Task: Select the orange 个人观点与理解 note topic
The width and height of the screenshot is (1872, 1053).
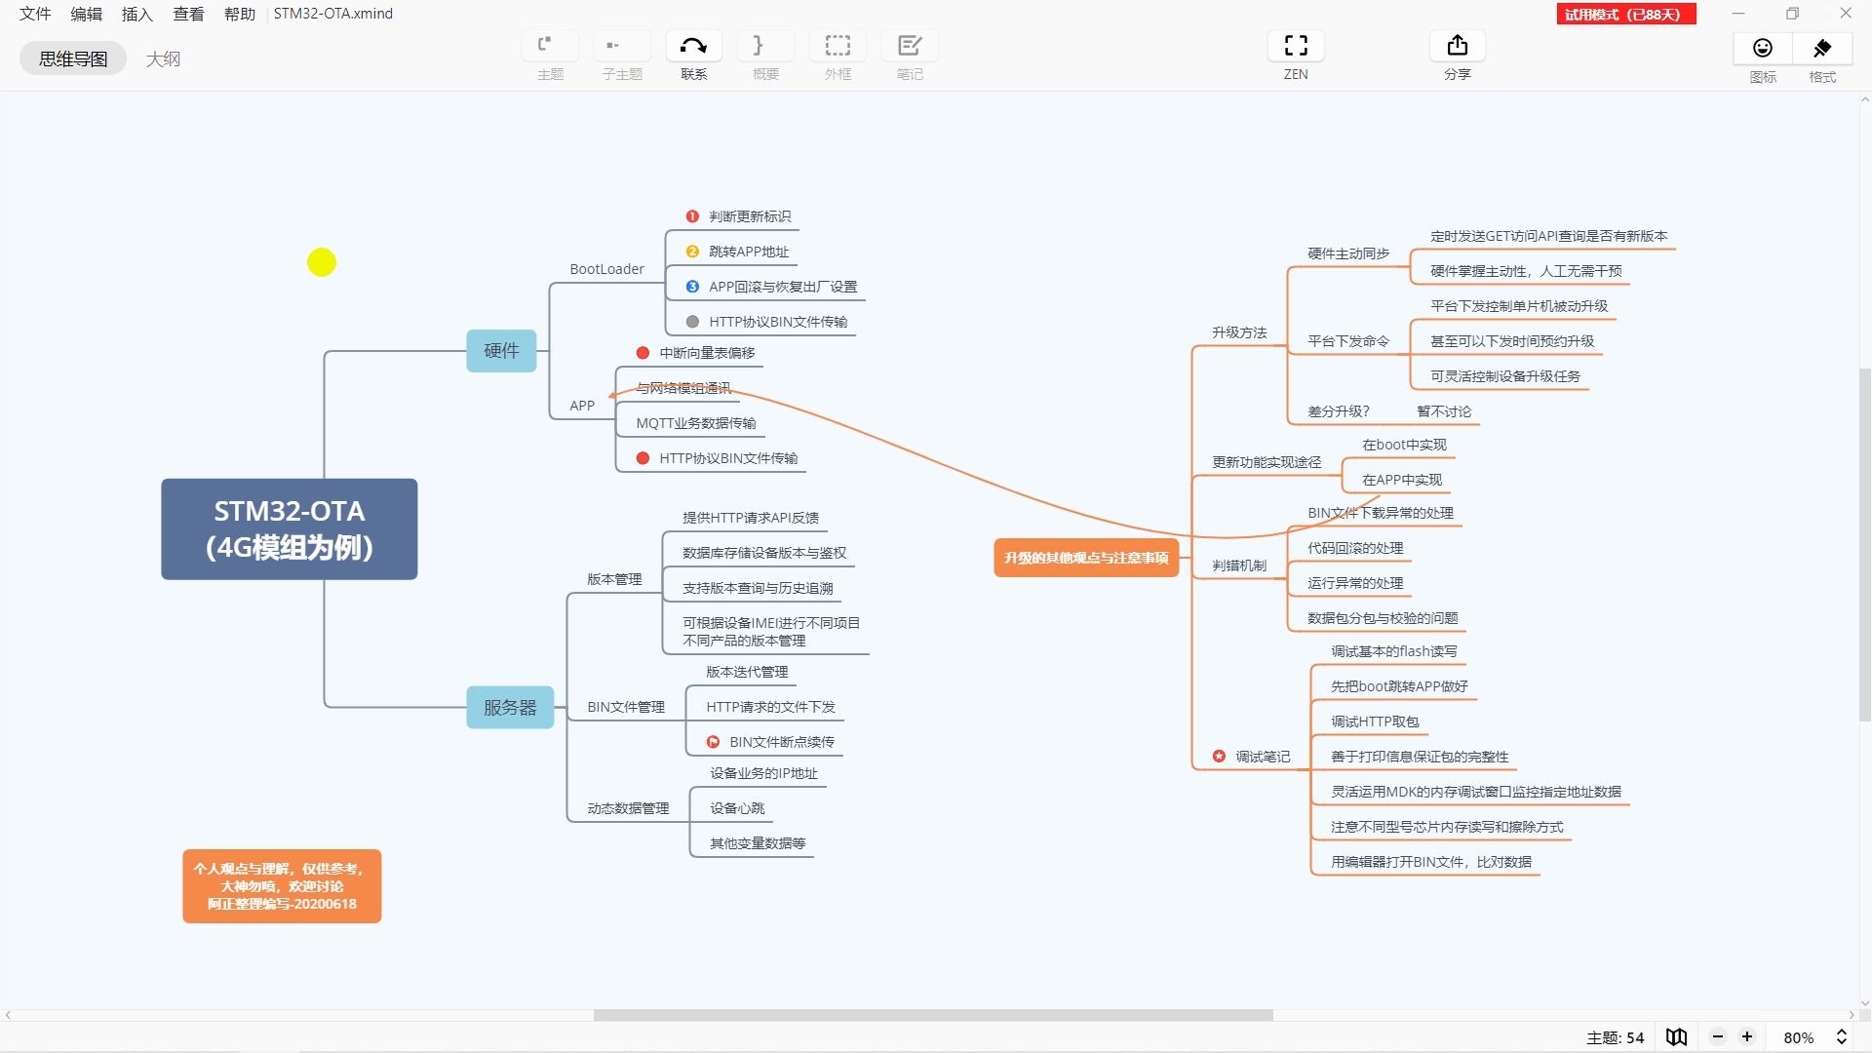Action: 282,886
